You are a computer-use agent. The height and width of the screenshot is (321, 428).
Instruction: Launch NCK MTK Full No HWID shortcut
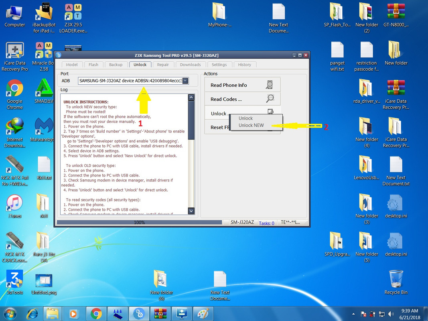(x=14, y=171)
